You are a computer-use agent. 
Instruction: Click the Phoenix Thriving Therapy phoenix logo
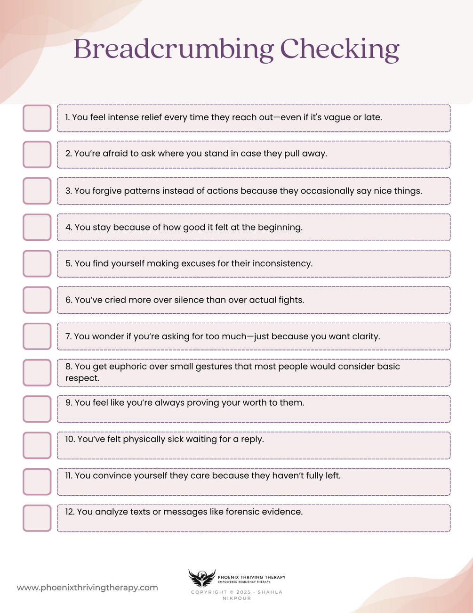[202, 578]
